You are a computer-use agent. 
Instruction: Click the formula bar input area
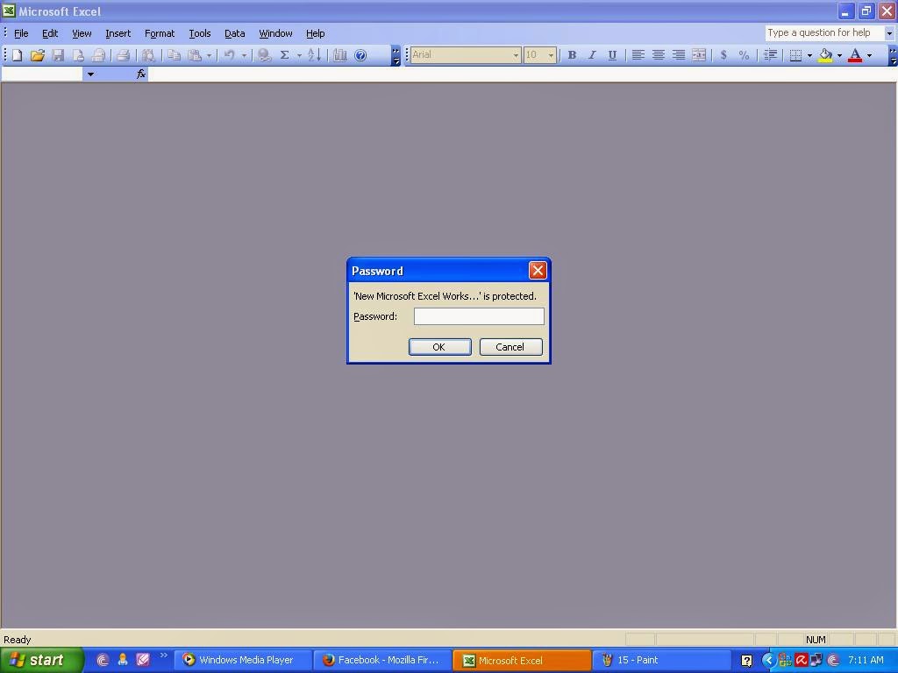tap(523, 74)
